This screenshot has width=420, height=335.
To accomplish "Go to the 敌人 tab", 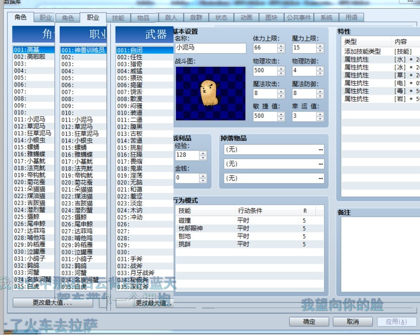I will (x=171, y=17).
